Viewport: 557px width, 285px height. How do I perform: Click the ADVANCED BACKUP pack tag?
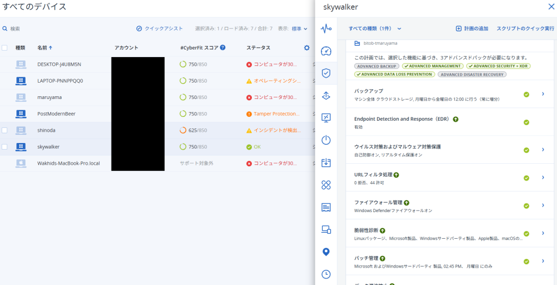(377, 66)
